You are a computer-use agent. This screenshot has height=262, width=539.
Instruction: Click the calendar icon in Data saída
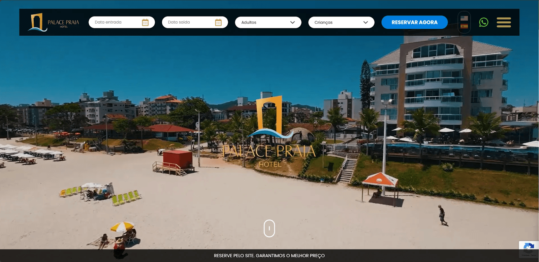click(x=218, y=22)
